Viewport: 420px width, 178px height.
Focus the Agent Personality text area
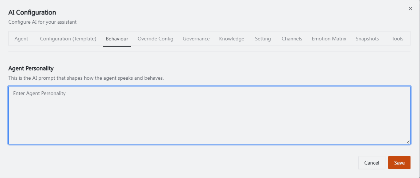[x=209, y=115]
